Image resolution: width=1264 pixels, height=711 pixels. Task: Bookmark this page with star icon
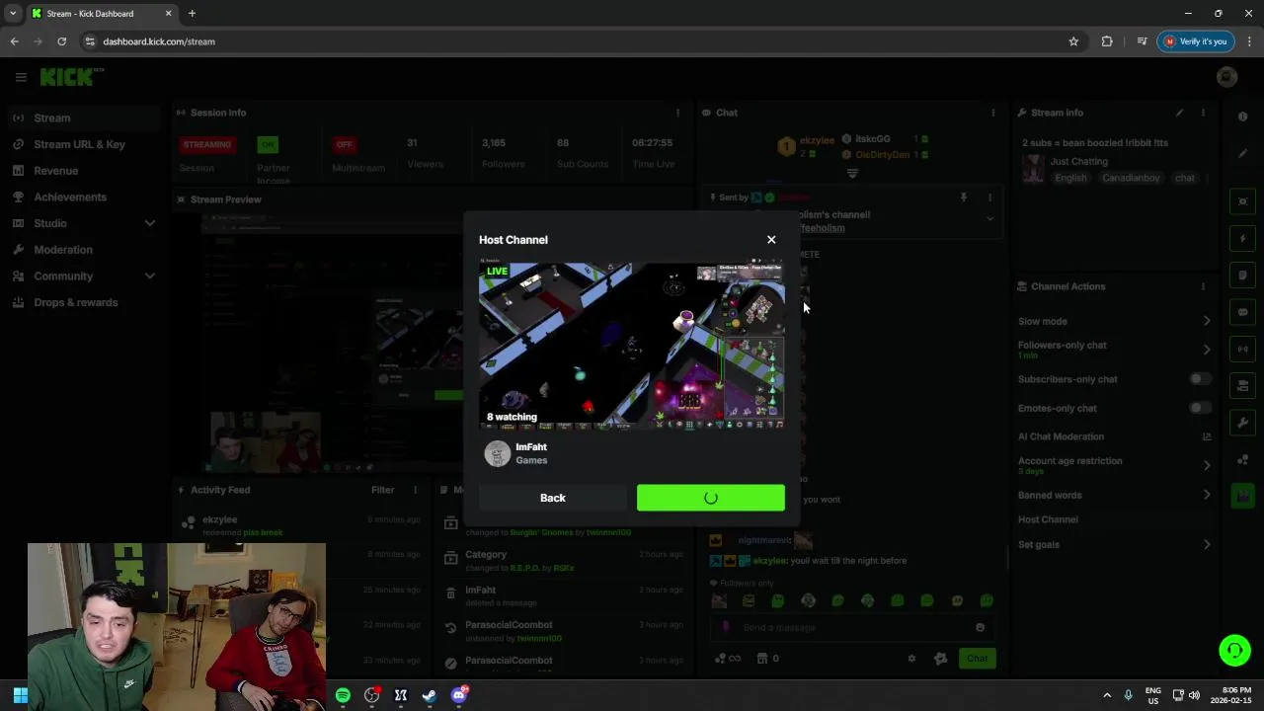(1073, 41)
